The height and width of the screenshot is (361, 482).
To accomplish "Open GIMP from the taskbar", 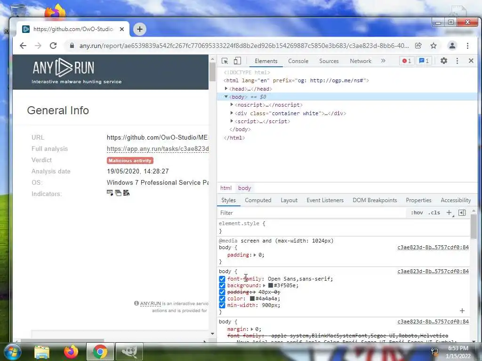I will pos(129,352).
